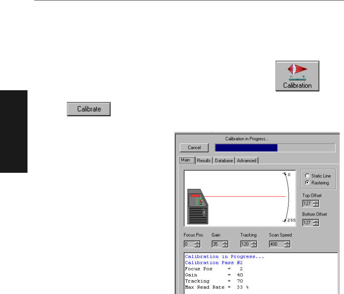This screenshot has height=294, width=344.
Task: Decrease the Tracking value
Action: [254, 246]
